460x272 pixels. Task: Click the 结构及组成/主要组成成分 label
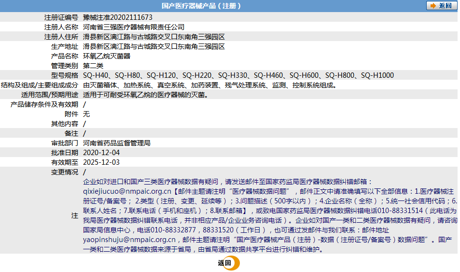pos(40,85)
